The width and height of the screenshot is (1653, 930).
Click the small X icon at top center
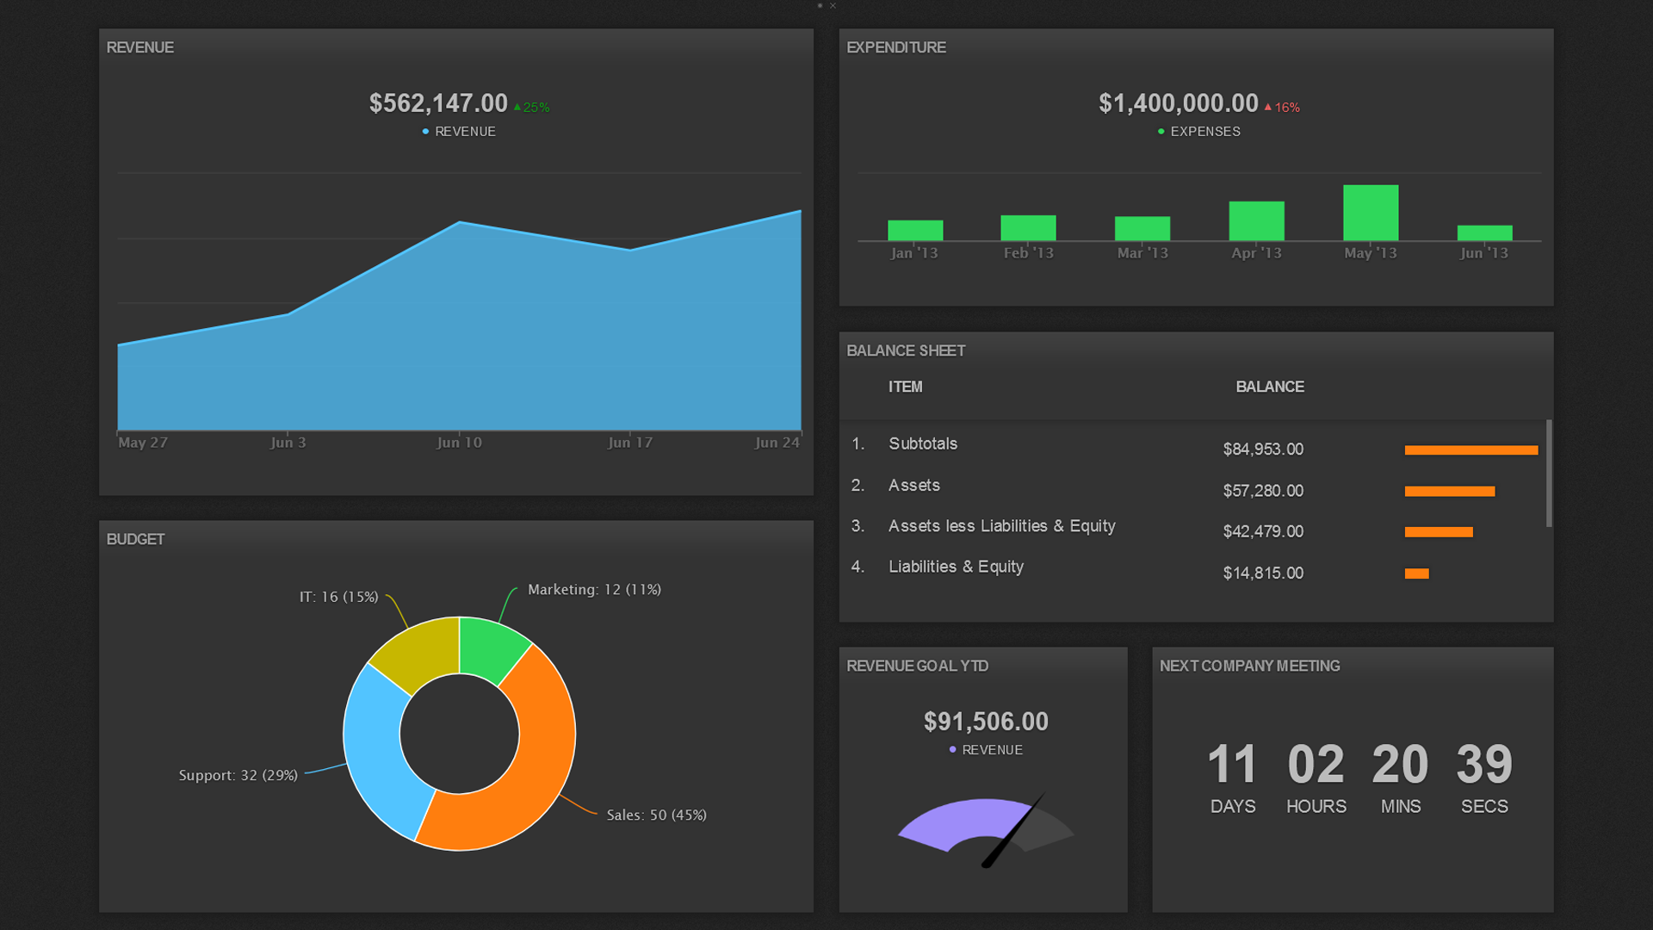(833, 6)
